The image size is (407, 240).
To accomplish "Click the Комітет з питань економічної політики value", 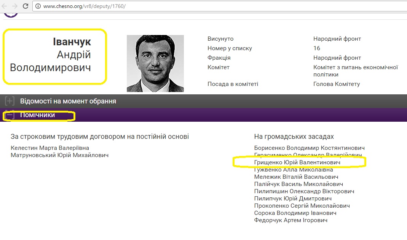I will coord(355,71).
